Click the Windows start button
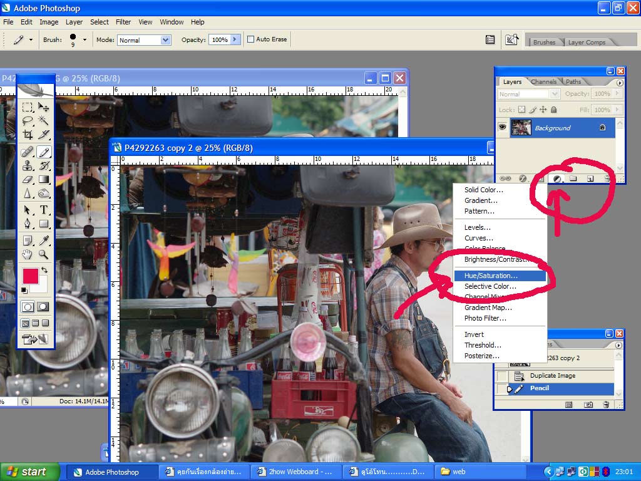The width and height of the screenshot is (641, 481). (29, 472)
